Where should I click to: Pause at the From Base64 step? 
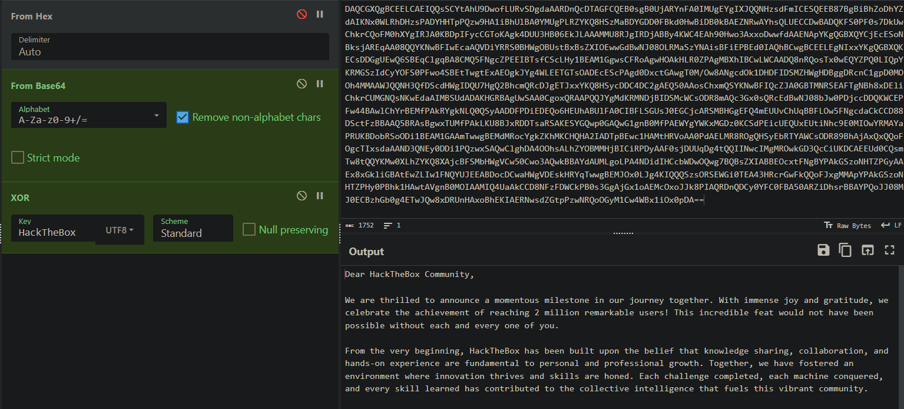coord(320,84)
